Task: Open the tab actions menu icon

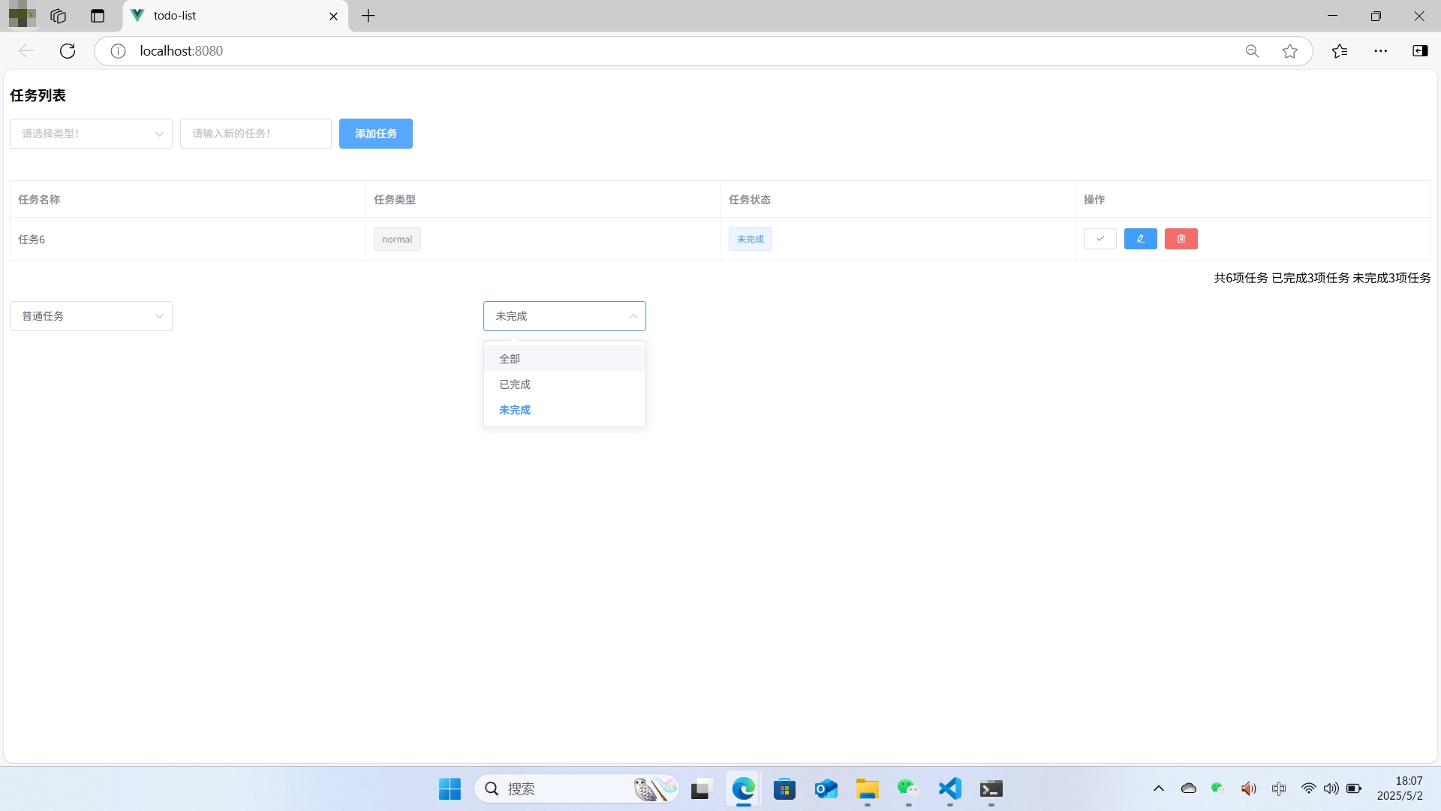Action: tap(98, 16)
